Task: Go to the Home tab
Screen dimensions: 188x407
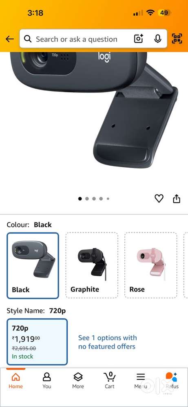Action: [x=15, y=380]
